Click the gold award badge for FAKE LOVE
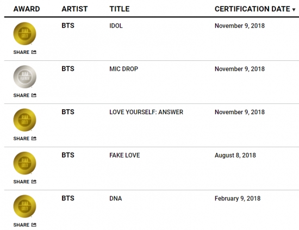This screenshot has height=230, width=299. [x=24, y=163]
